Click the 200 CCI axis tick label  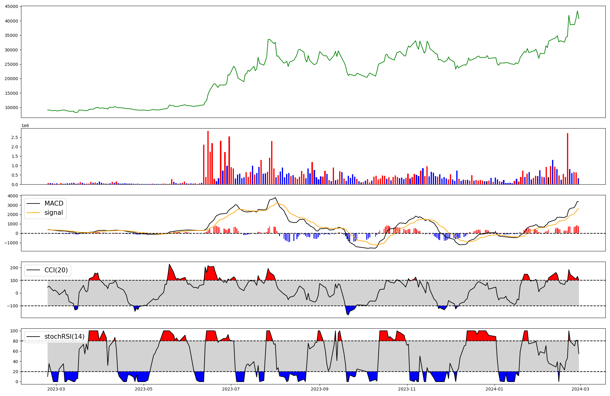[14, 268]
